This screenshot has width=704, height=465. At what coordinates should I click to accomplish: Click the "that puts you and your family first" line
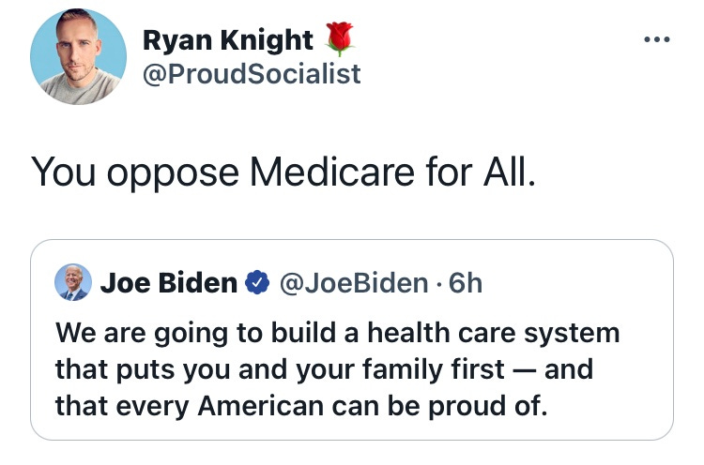280,370
